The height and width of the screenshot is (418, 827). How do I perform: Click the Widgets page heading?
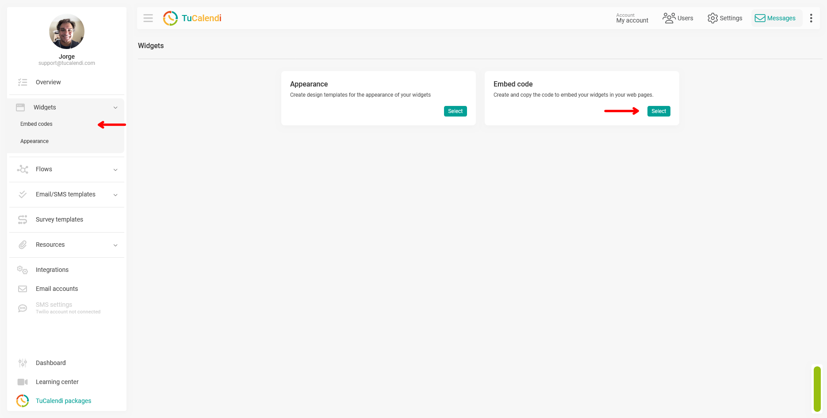click(x=151, y=45)
